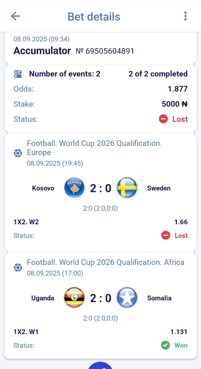Open World Cup 2026 Qualification Africa link
Viewport: 201px width, 369px height.
pos(105,262)
